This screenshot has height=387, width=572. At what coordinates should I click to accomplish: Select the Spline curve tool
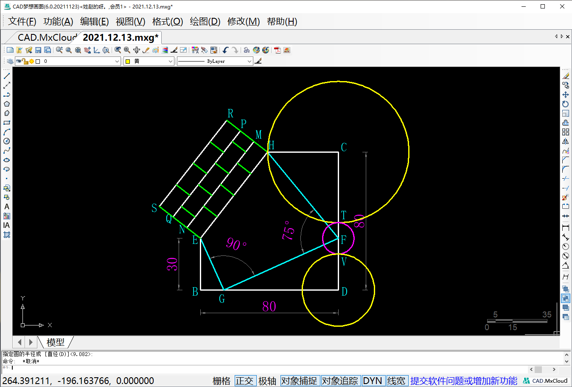coord(7,151)
